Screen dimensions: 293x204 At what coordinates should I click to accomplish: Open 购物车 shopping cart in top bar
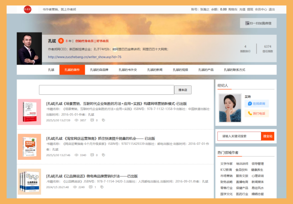tap(233, 9)
